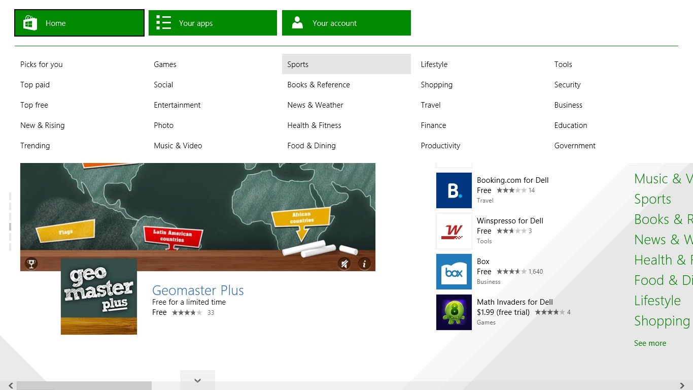The height and width of the screenshot is (390, 693).
Task: Click the large green Sports heading
Action: (x=652, y=199)
